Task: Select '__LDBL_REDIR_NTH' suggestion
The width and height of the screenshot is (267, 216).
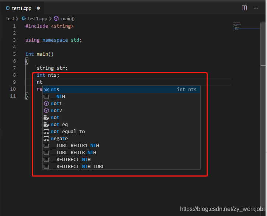Action: [121, 152]
